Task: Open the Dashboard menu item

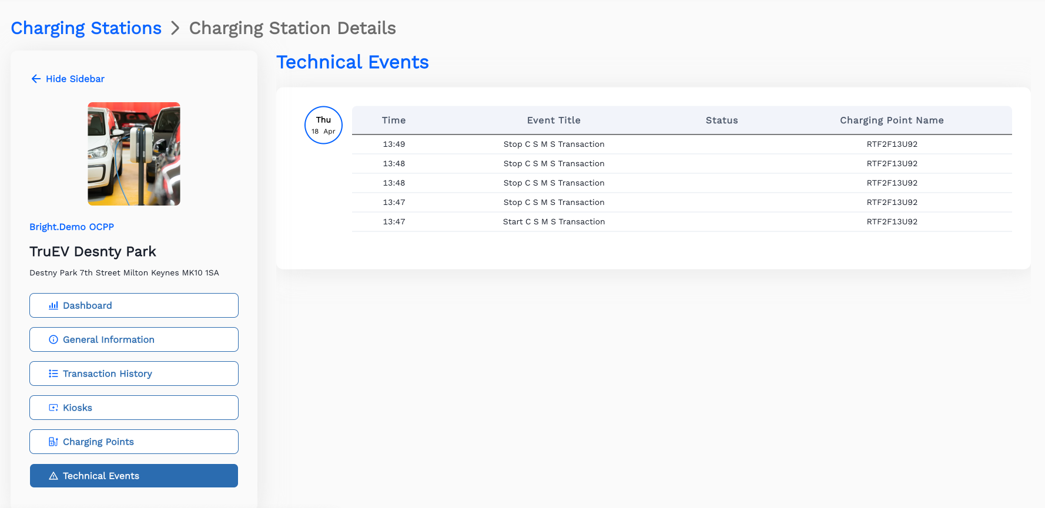Action: pos(134,305)
